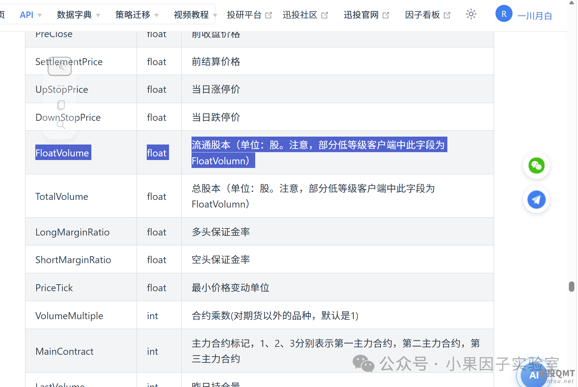Viewport: 578px width, 387px height.
Task: Click the page scrollbar thumb
Action: coord(572,287)
